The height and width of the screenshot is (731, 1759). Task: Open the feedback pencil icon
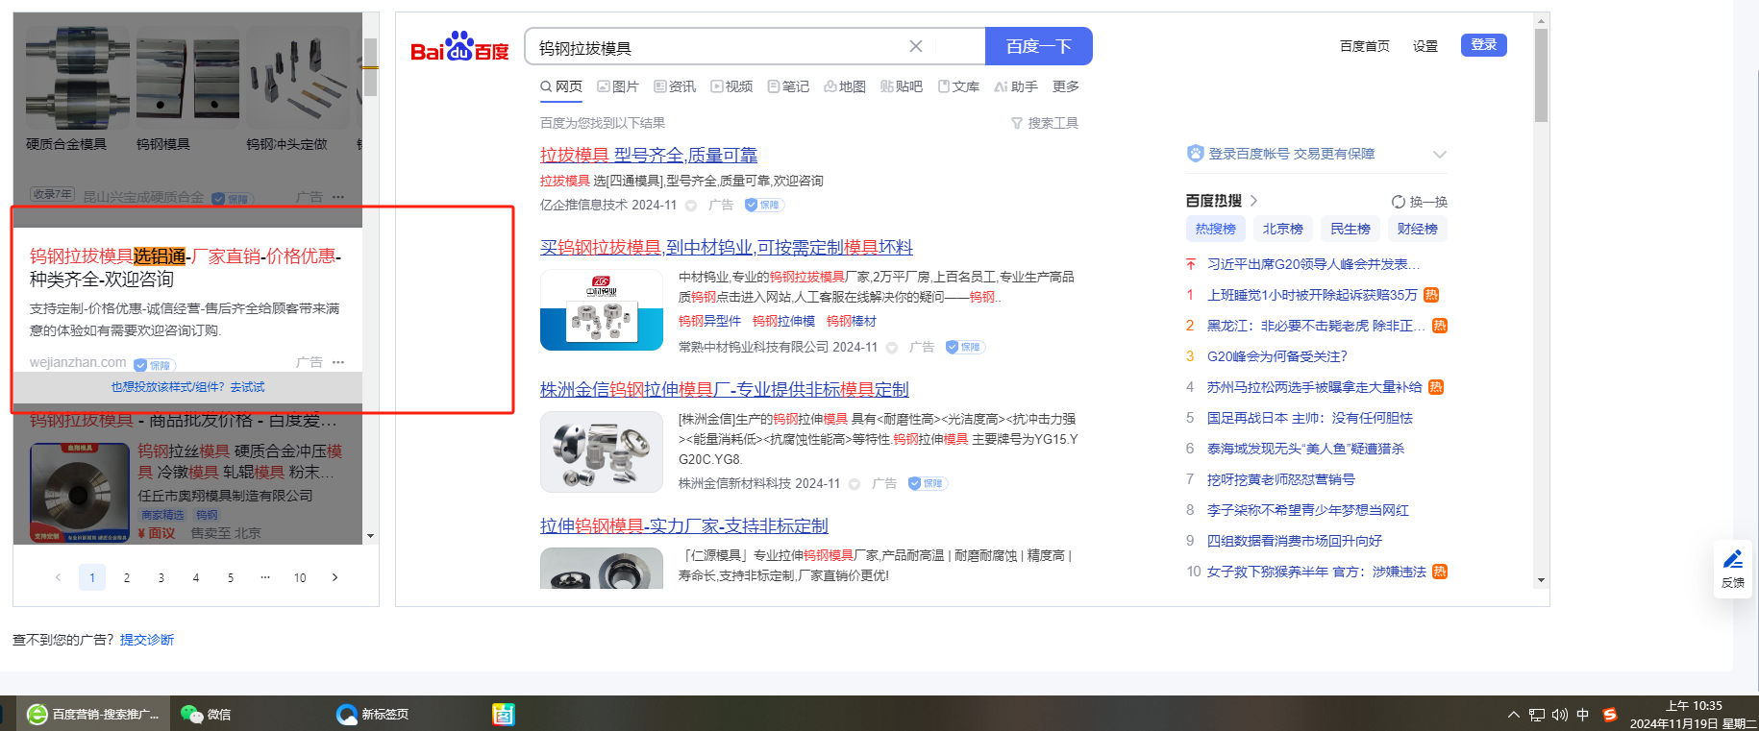[1732, 560]
